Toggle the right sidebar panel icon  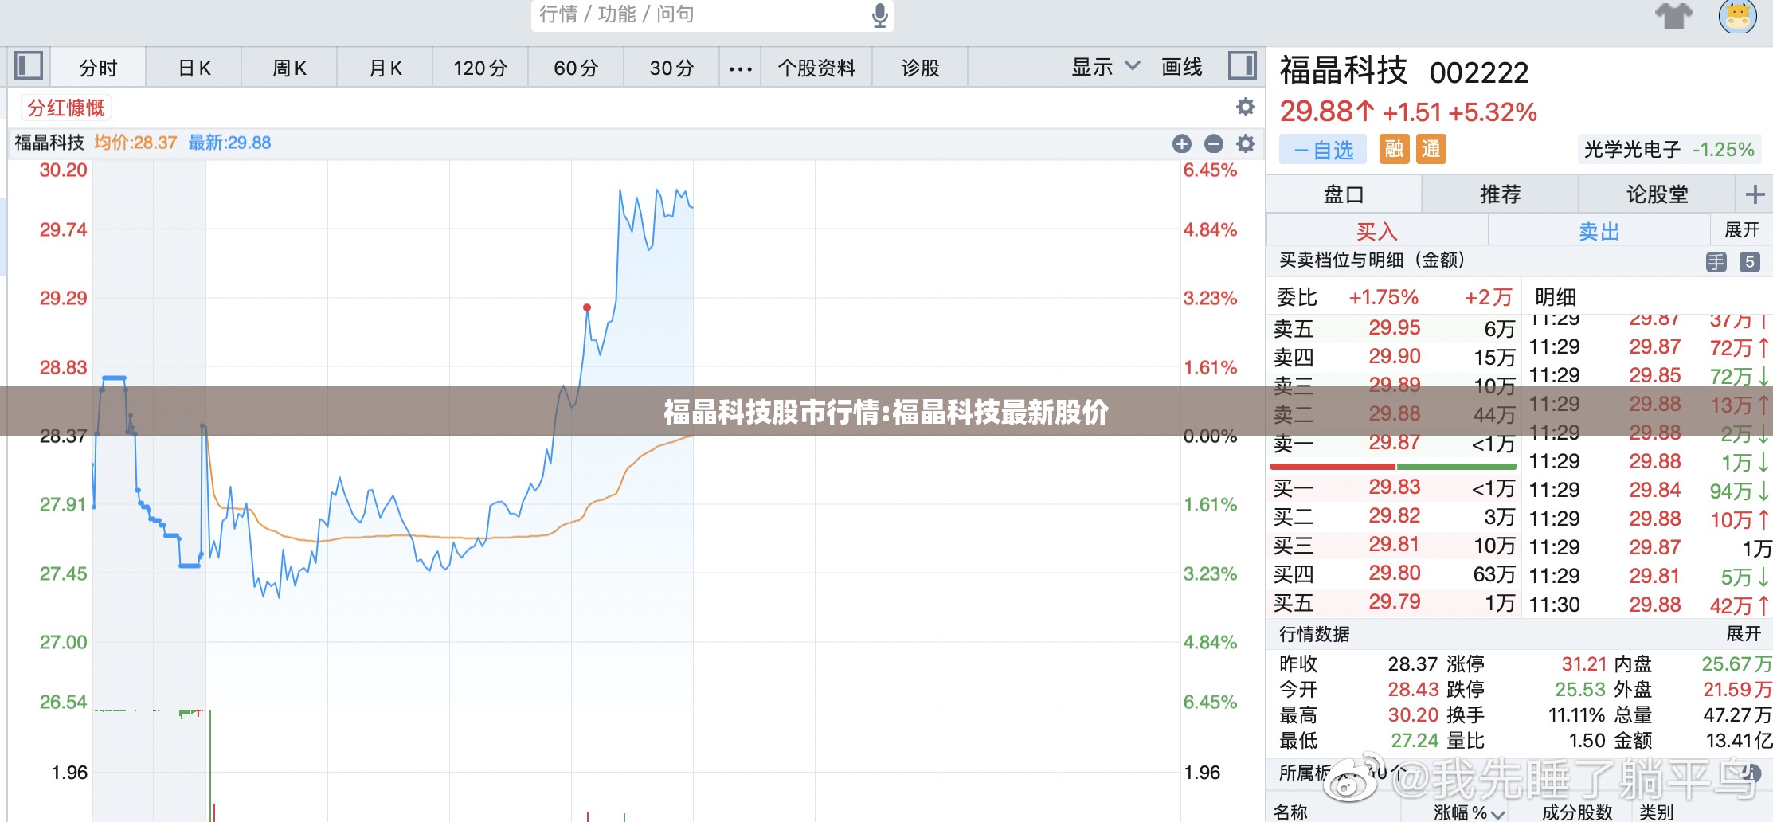pyautogui.click(x=1242, y=65)
